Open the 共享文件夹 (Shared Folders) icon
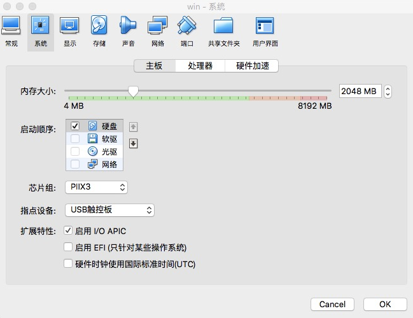This screenshot has width=413, height=318. [x=223, y=32]
